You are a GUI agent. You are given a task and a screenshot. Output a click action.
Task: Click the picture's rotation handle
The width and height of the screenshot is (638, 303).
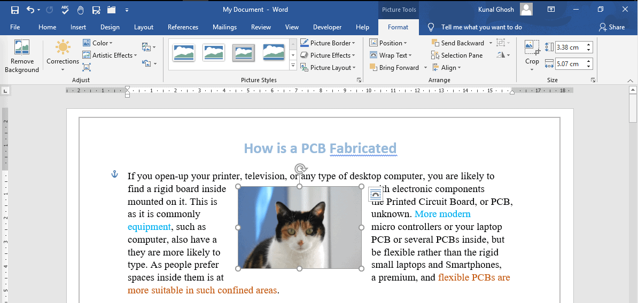click(x=300, y=169)
